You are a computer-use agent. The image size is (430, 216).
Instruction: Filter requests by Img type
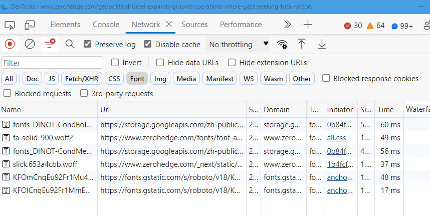tap(160, 79)
